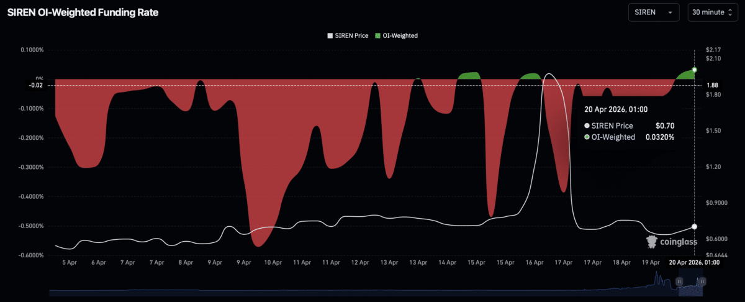Click the tooltip value 0.0320%
The height and width of the screenshot is (302, 745).
coord(660,137)
